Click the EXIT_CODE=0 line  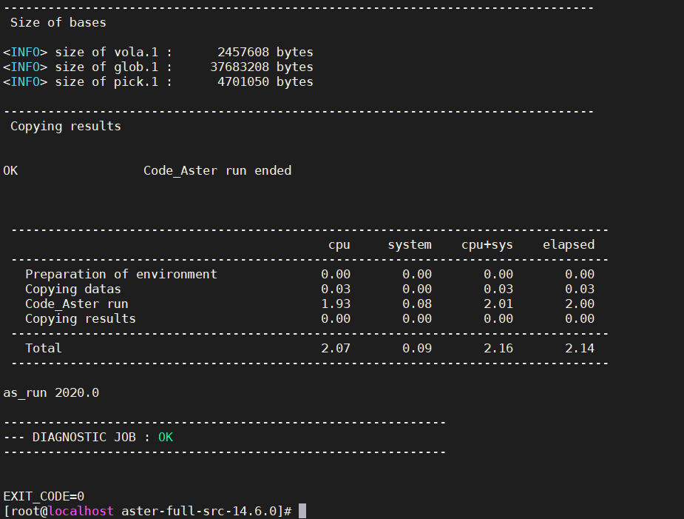(x=44, y=496)
